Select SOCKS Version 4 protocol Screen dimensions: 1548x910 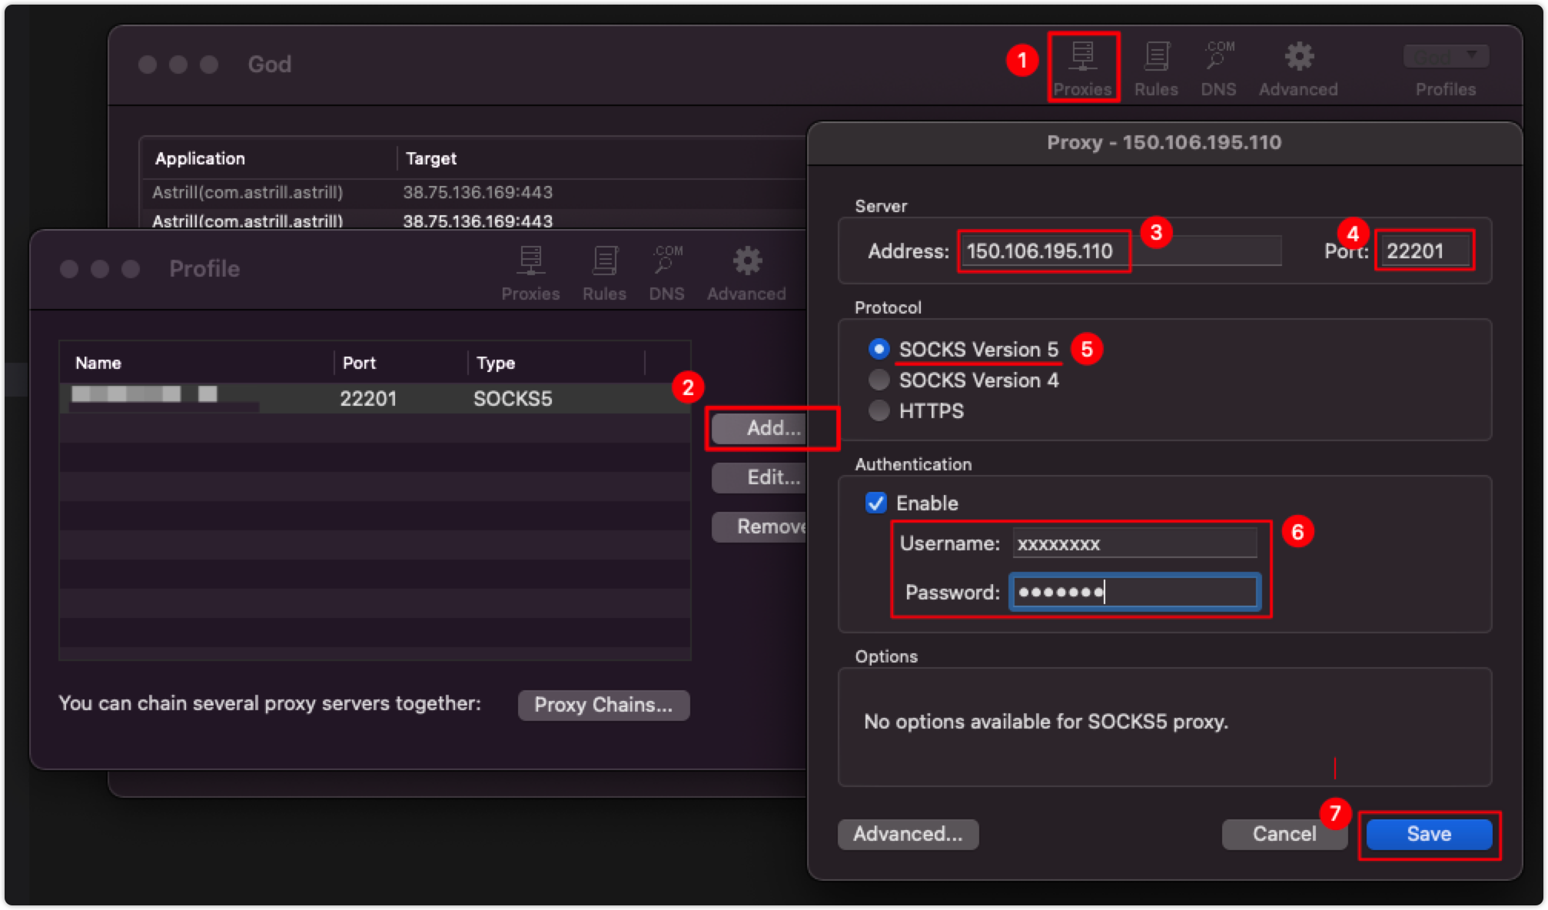tap(879, 380)
